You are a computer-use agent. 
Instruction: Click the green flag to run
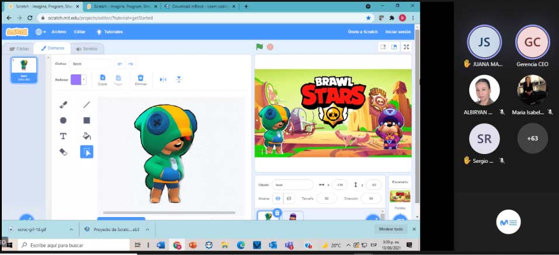(x=259, y=47)
